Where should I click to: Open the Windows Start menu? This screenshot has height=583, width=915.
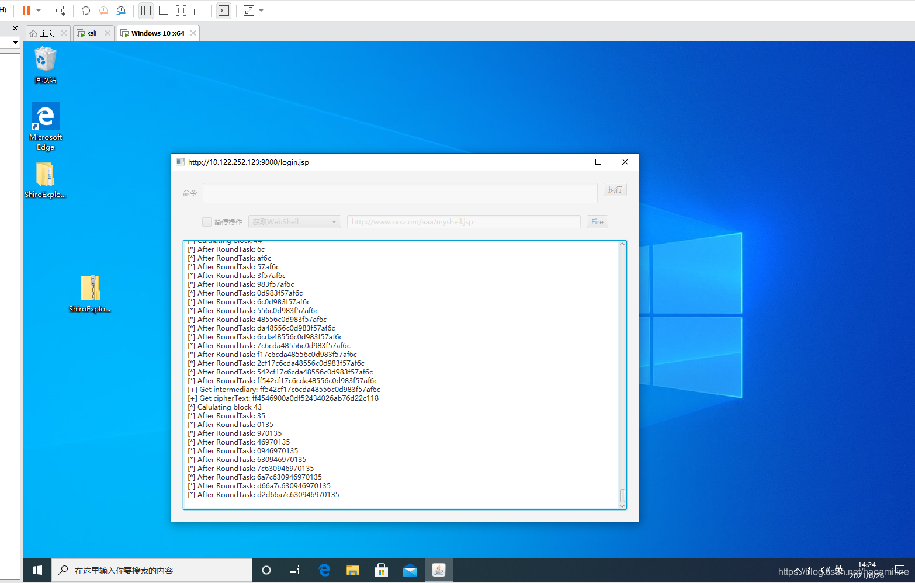pyautogui.click(x=37, y=570)
